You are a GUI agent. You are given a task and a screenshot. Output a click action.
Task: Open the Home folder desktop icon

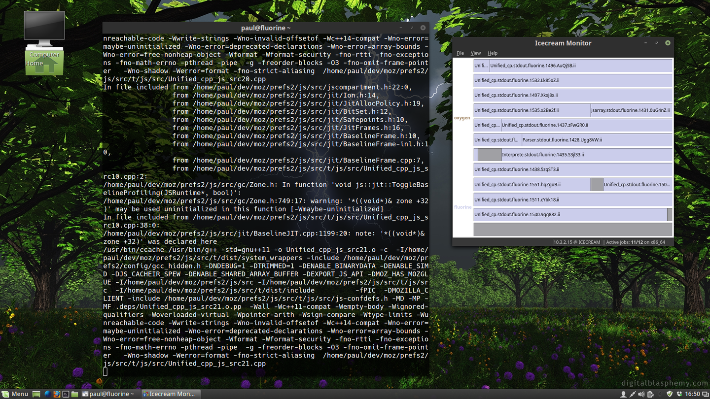point(44,66)
